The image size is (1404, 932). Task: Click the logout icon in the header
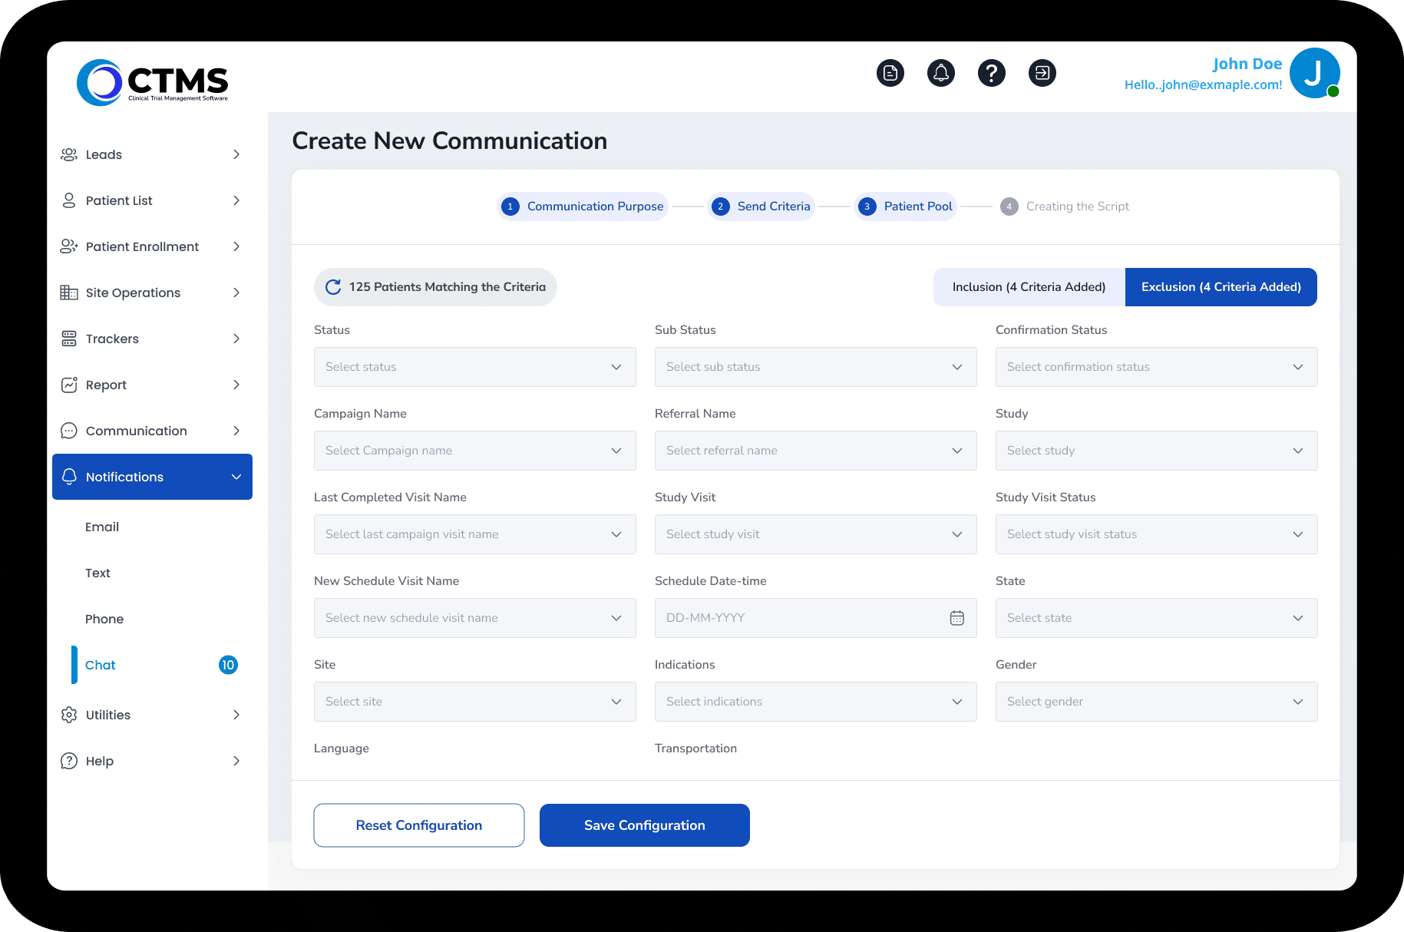click(1042, 73)
